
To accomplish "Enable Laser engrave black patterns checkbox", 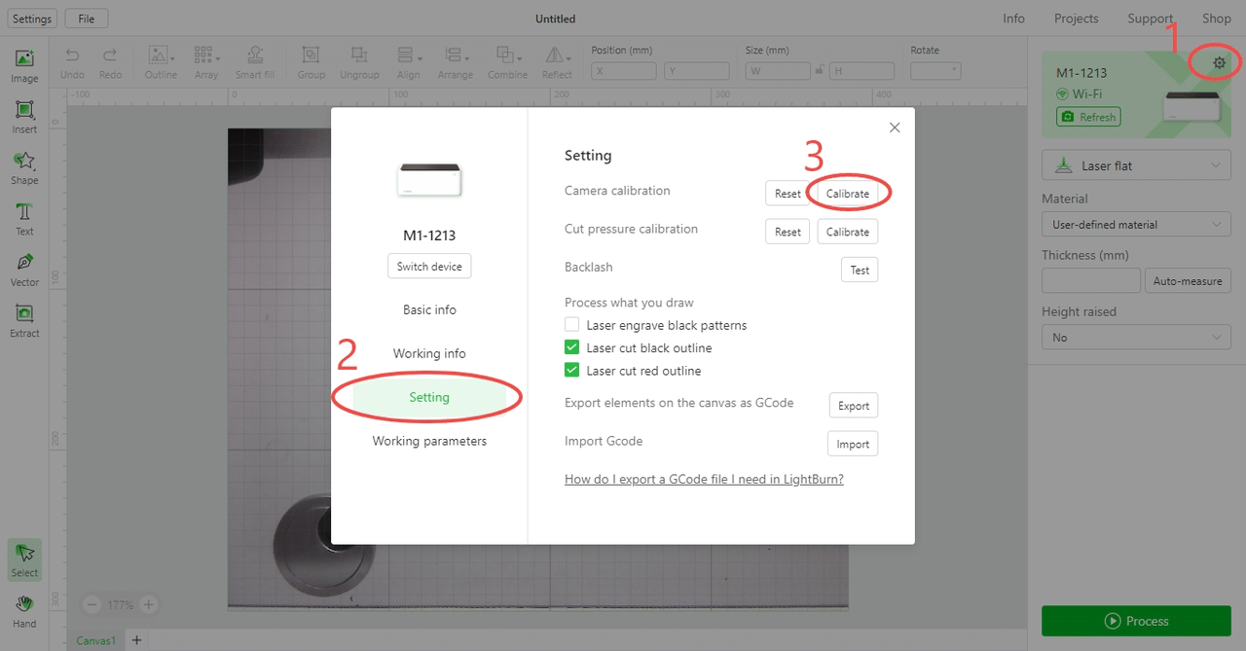I will click(572, 325).
